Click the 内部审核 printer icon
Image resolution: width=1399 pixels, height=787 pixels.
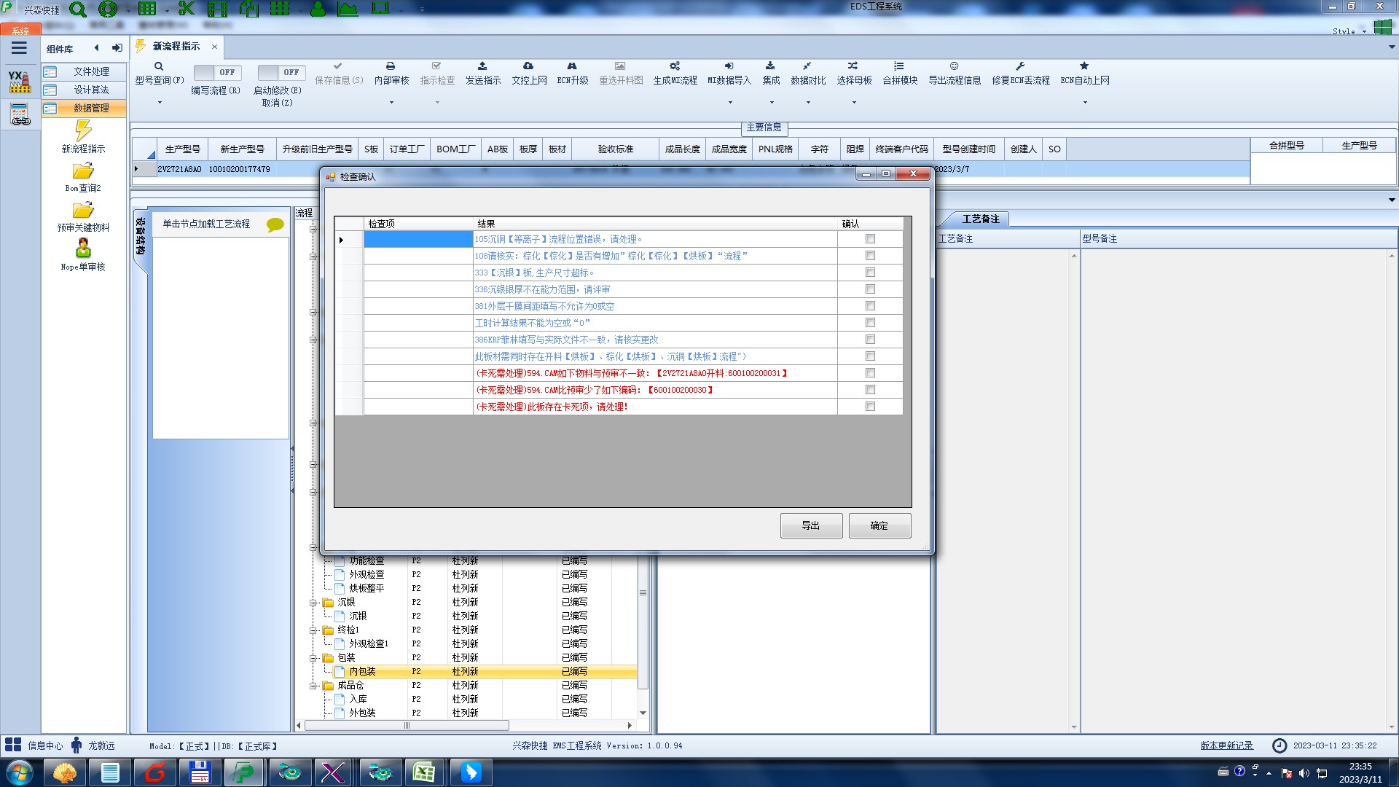click(x=391, y=66)
